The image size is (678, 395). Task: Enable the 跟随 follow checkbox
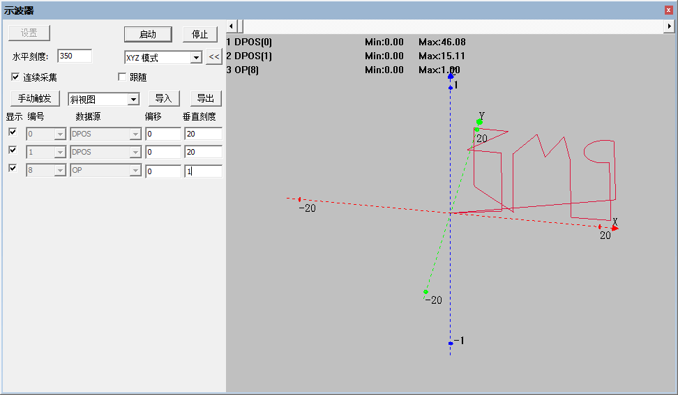tap(122, 77)
